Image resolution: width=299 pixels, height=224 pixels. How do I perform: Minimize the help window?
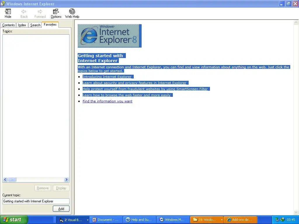click(x=281, y=3)
